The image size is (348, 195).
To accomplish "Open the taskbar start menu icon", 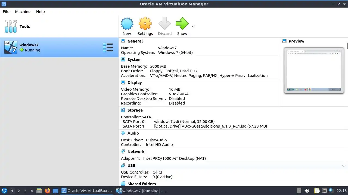I will point(4,191).
